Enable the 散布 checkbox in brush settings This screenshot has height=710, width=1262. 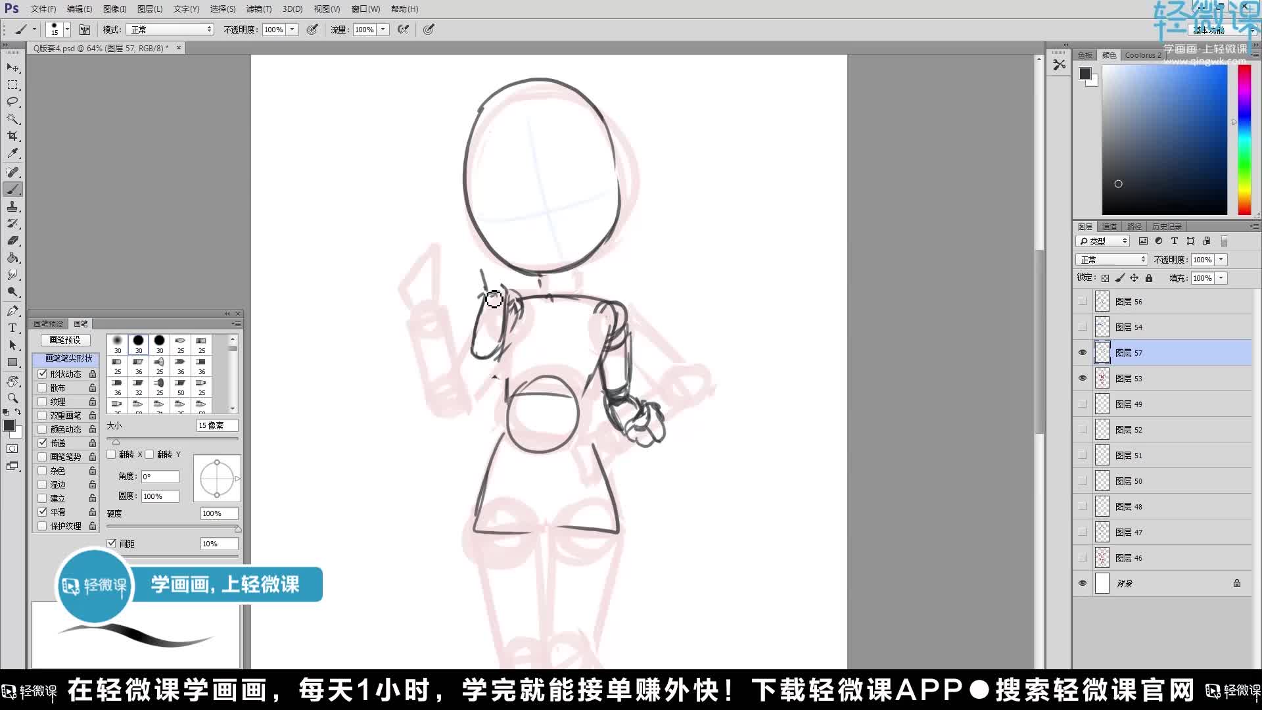(43, 387)
